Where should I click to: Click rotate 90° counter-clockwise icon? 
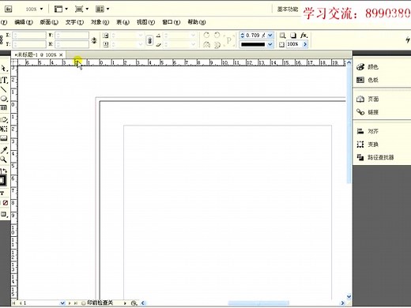(x=217, y=35)
